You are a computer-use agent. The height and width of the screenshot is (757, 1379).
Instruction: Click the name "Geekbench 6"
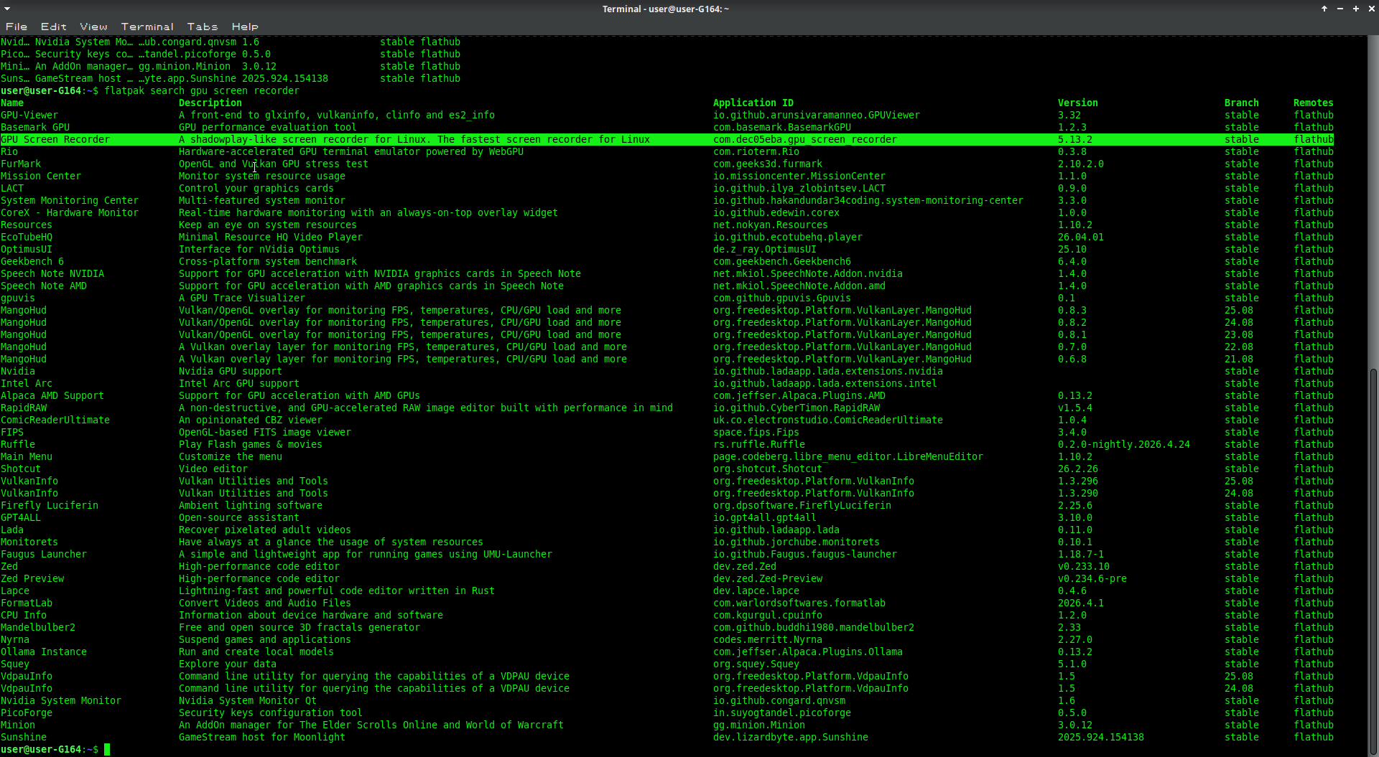[32, 262]
